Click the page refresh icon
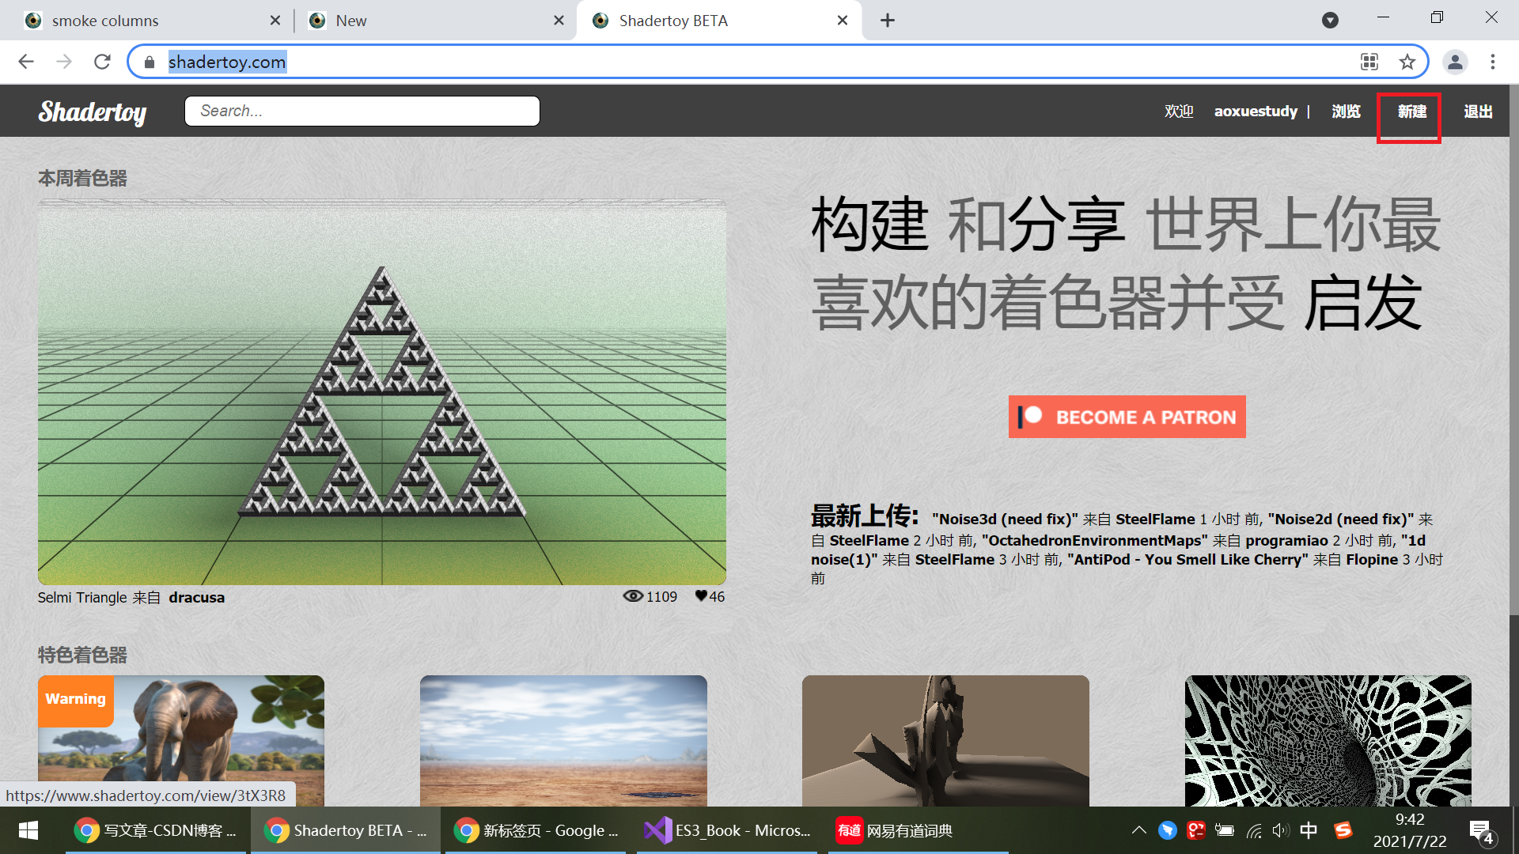Image resolution: width=1519 pixels, height=854 pixels. [102, 62]
